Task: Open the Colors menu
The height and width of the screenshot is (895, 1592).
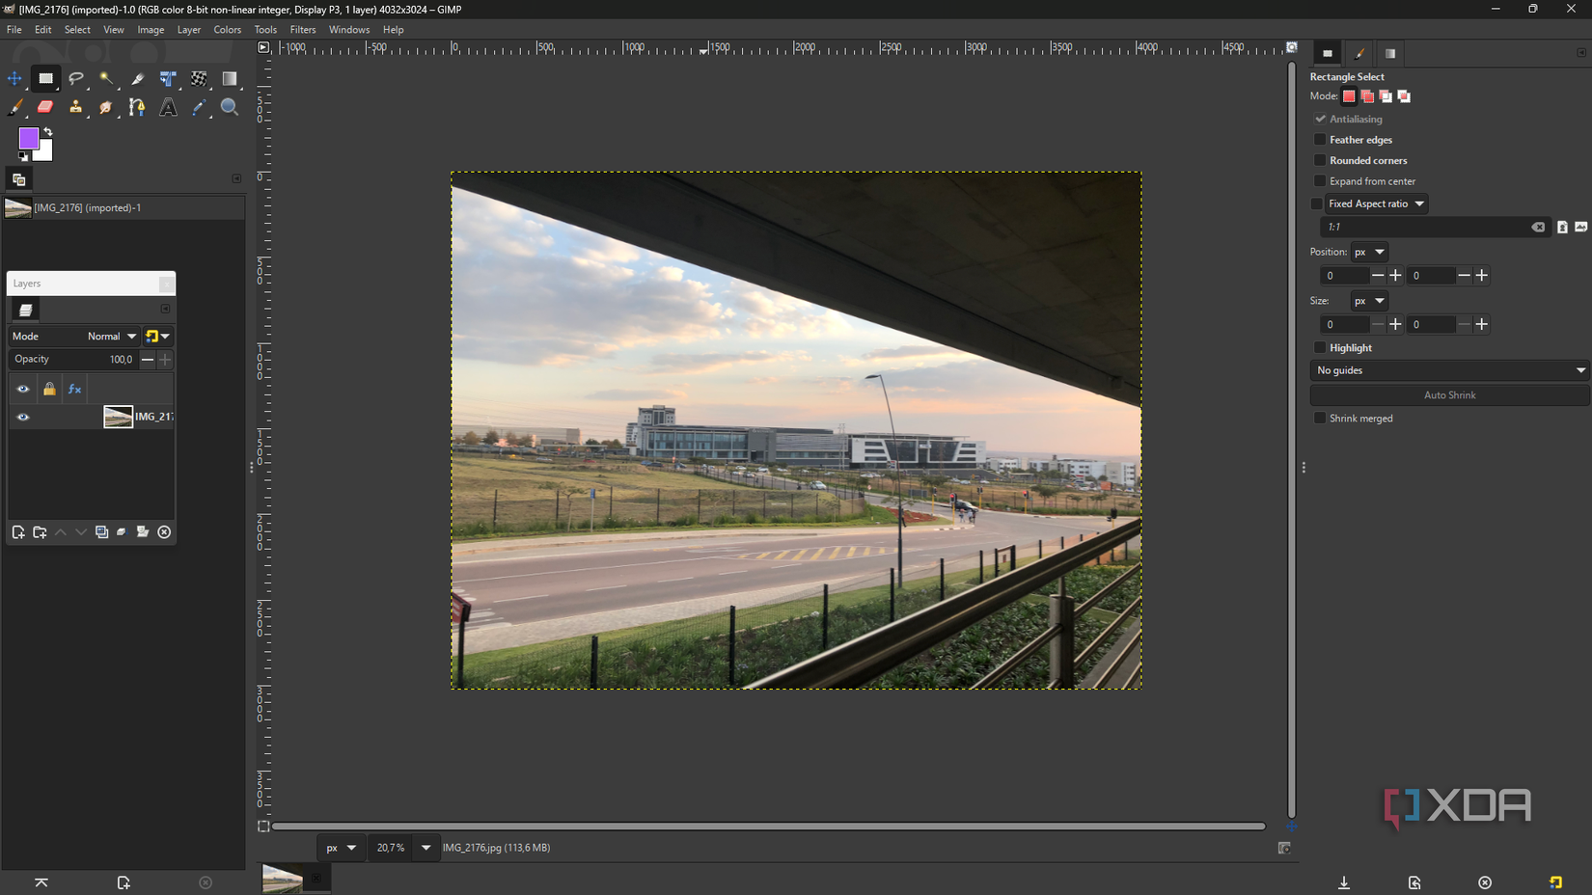Action: 228,29
